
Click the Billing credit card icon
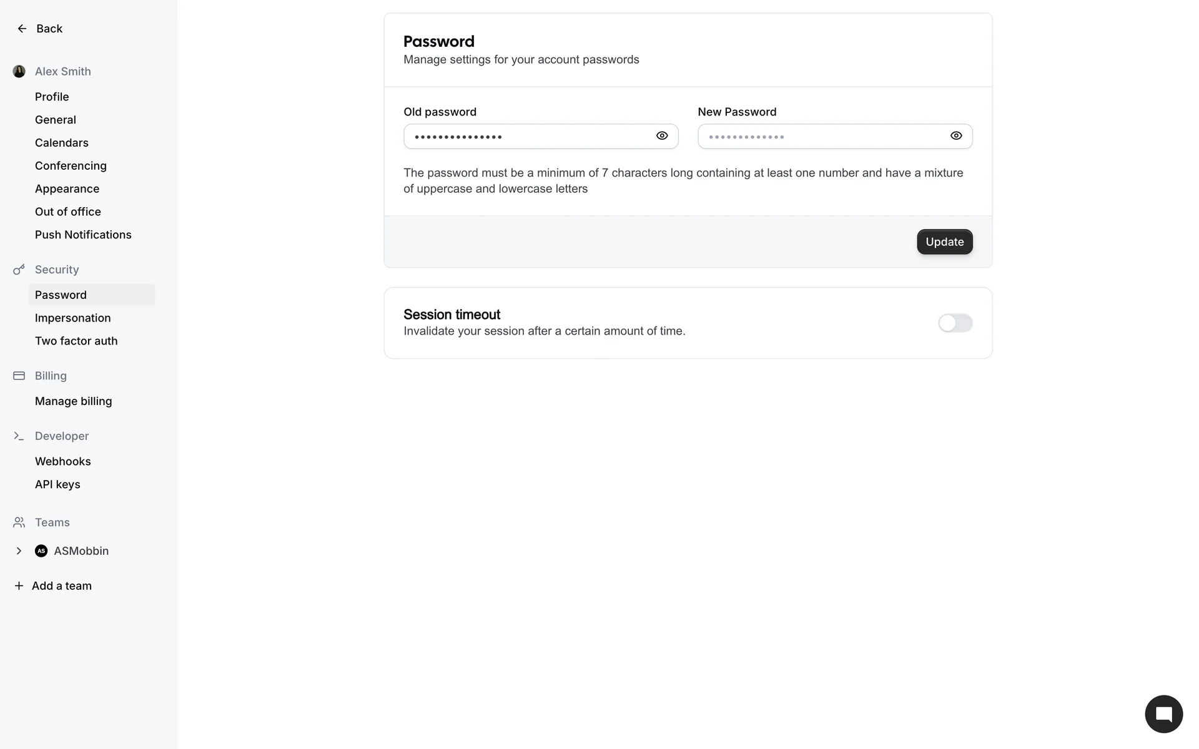tap(19, 376)
